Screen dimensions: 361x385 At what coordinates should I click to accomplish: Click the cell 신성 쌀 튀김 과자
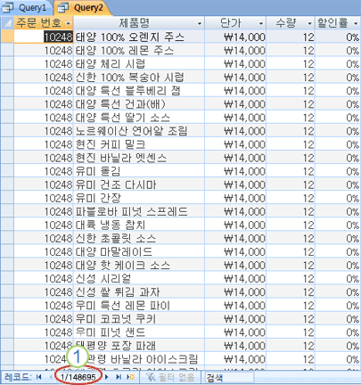[139, 292]
